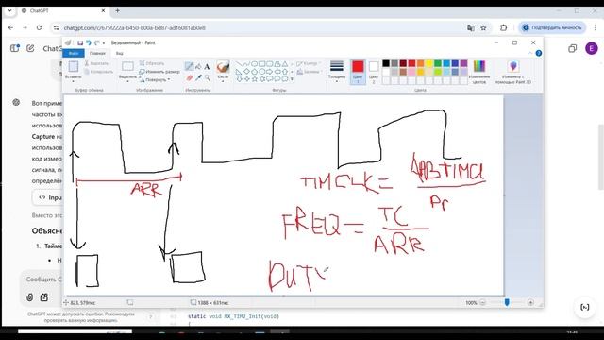Pick the Triangle shape in first shapes row
Screen dimensions: 604x340
pos(285,64)
